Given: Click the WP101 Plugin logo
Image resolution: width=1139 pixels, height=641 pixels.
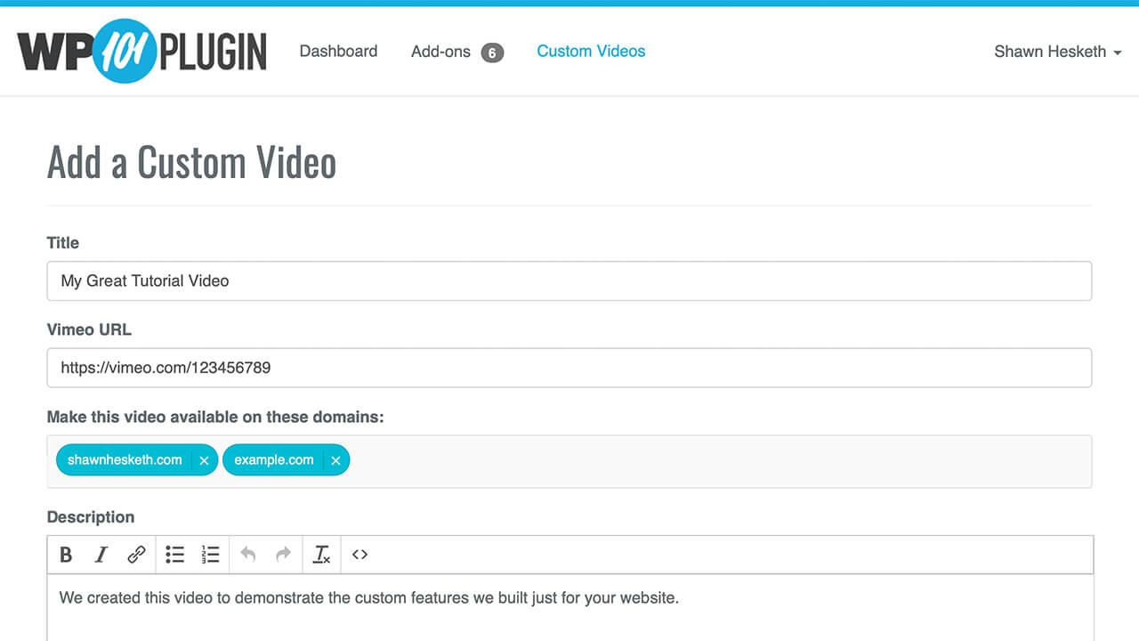Looking at the screenshot, I should click(x=142, y=51).
